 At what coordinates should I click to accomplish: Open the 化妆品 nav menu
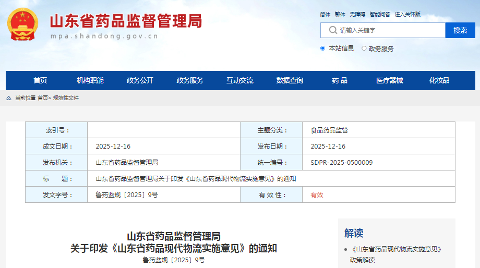tap(439, 80)
